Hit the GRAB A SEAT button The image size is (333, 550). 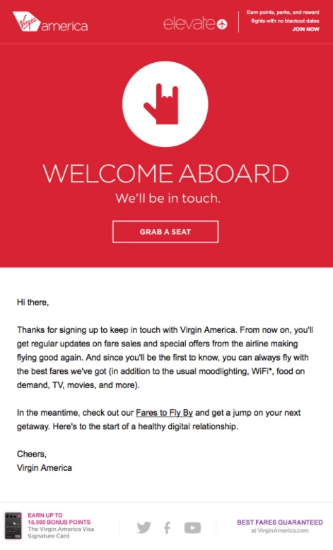pyautogui.click(x=165, y=231)
